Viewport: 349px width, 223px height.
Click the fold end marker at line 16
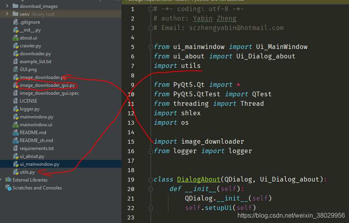(x=151, y=151)
